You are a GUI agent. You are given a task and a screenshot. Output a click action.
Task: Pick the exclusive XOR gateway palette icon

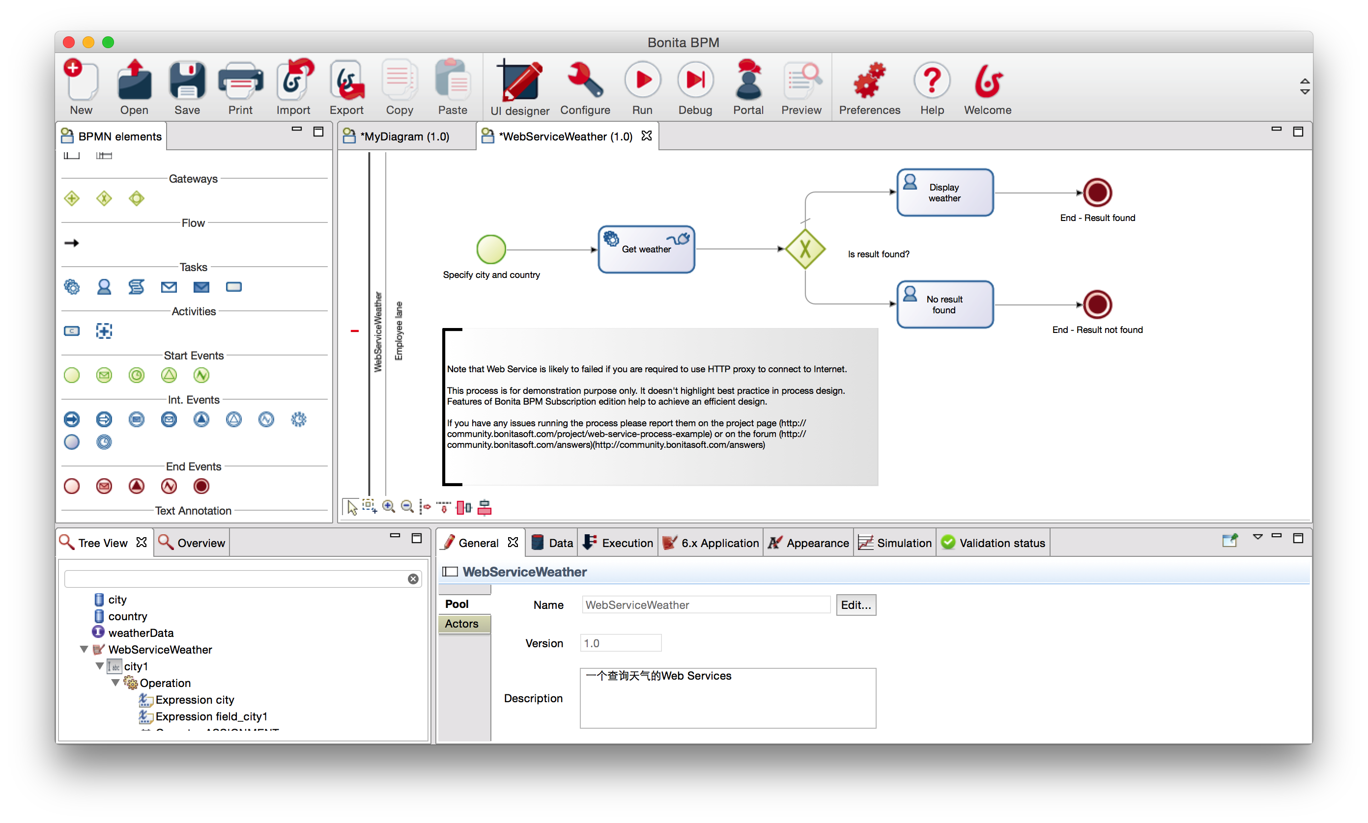[104, 198]
